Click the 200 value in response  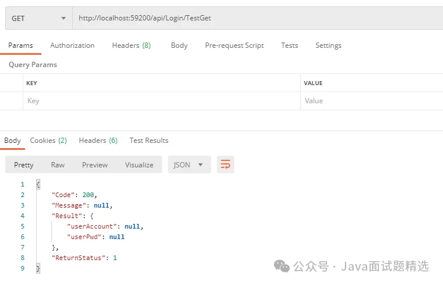pyautogui.click(x=88, y=195)
